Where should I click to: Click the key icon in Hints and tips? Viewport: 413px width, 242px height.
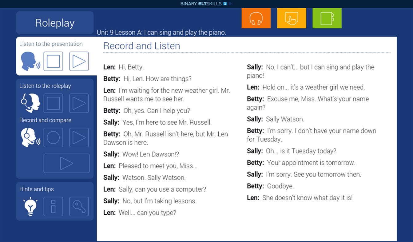79,206
